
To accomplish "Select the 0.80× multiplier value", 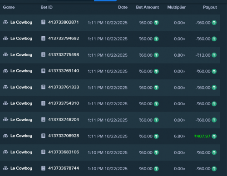I will click(180, 55).
